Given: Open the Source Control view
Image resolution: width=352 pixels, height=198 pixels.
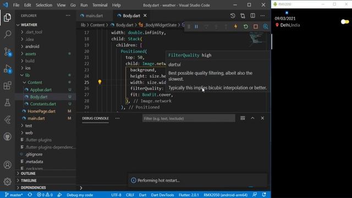Looking at the screenshot, I should click(x=7, y=52).
